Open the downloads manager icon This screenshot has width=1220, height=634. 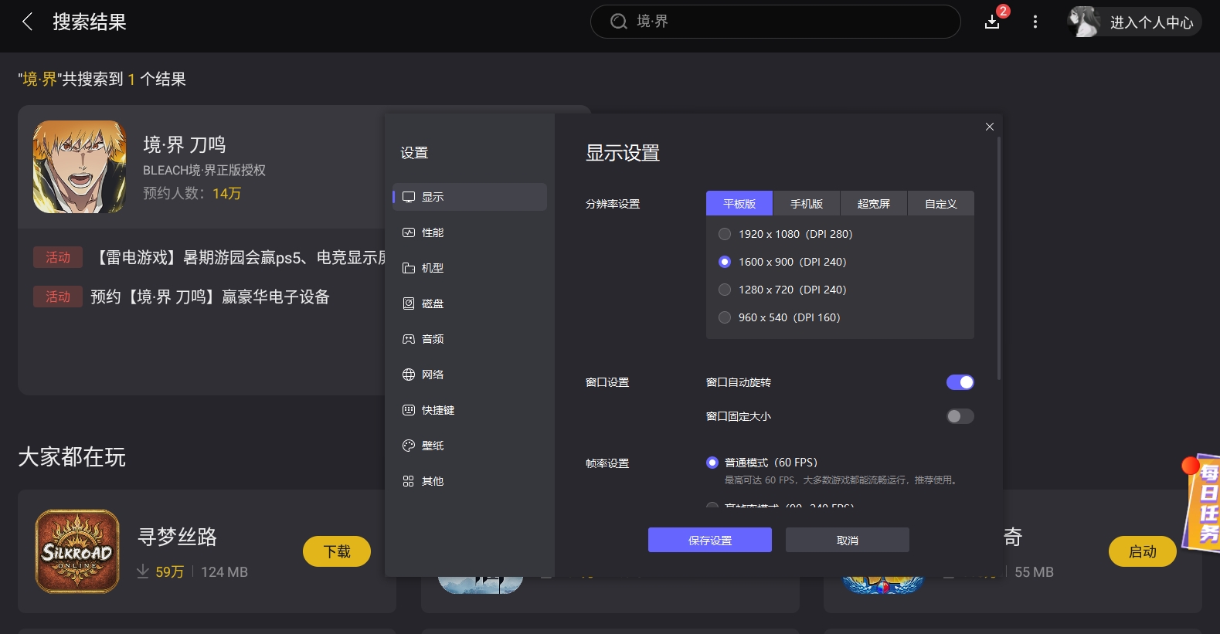(993, 22)
